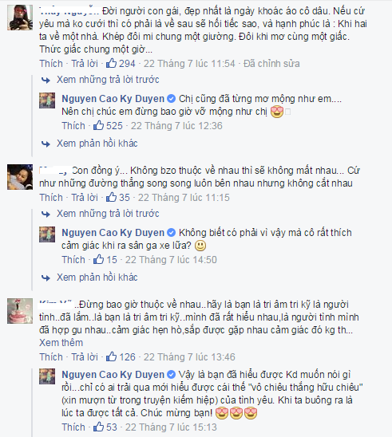
Task: Expand 'Xem phản hồi khác' under the 14:50 reply
Action: tap(97, 278)
